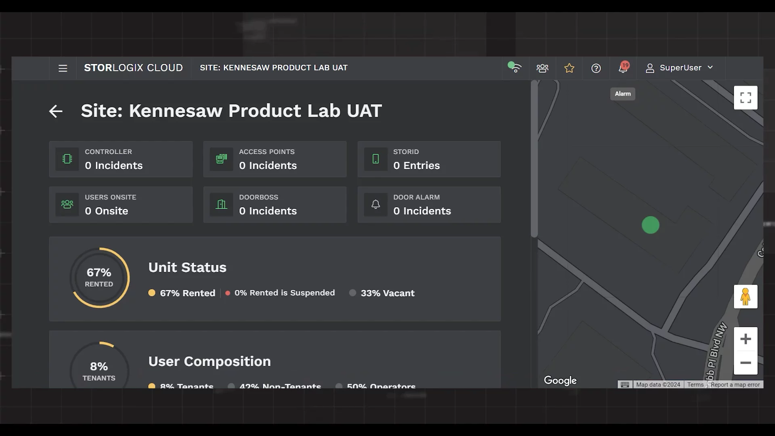Click the vertical page scrollbar

tap(534, 159)
